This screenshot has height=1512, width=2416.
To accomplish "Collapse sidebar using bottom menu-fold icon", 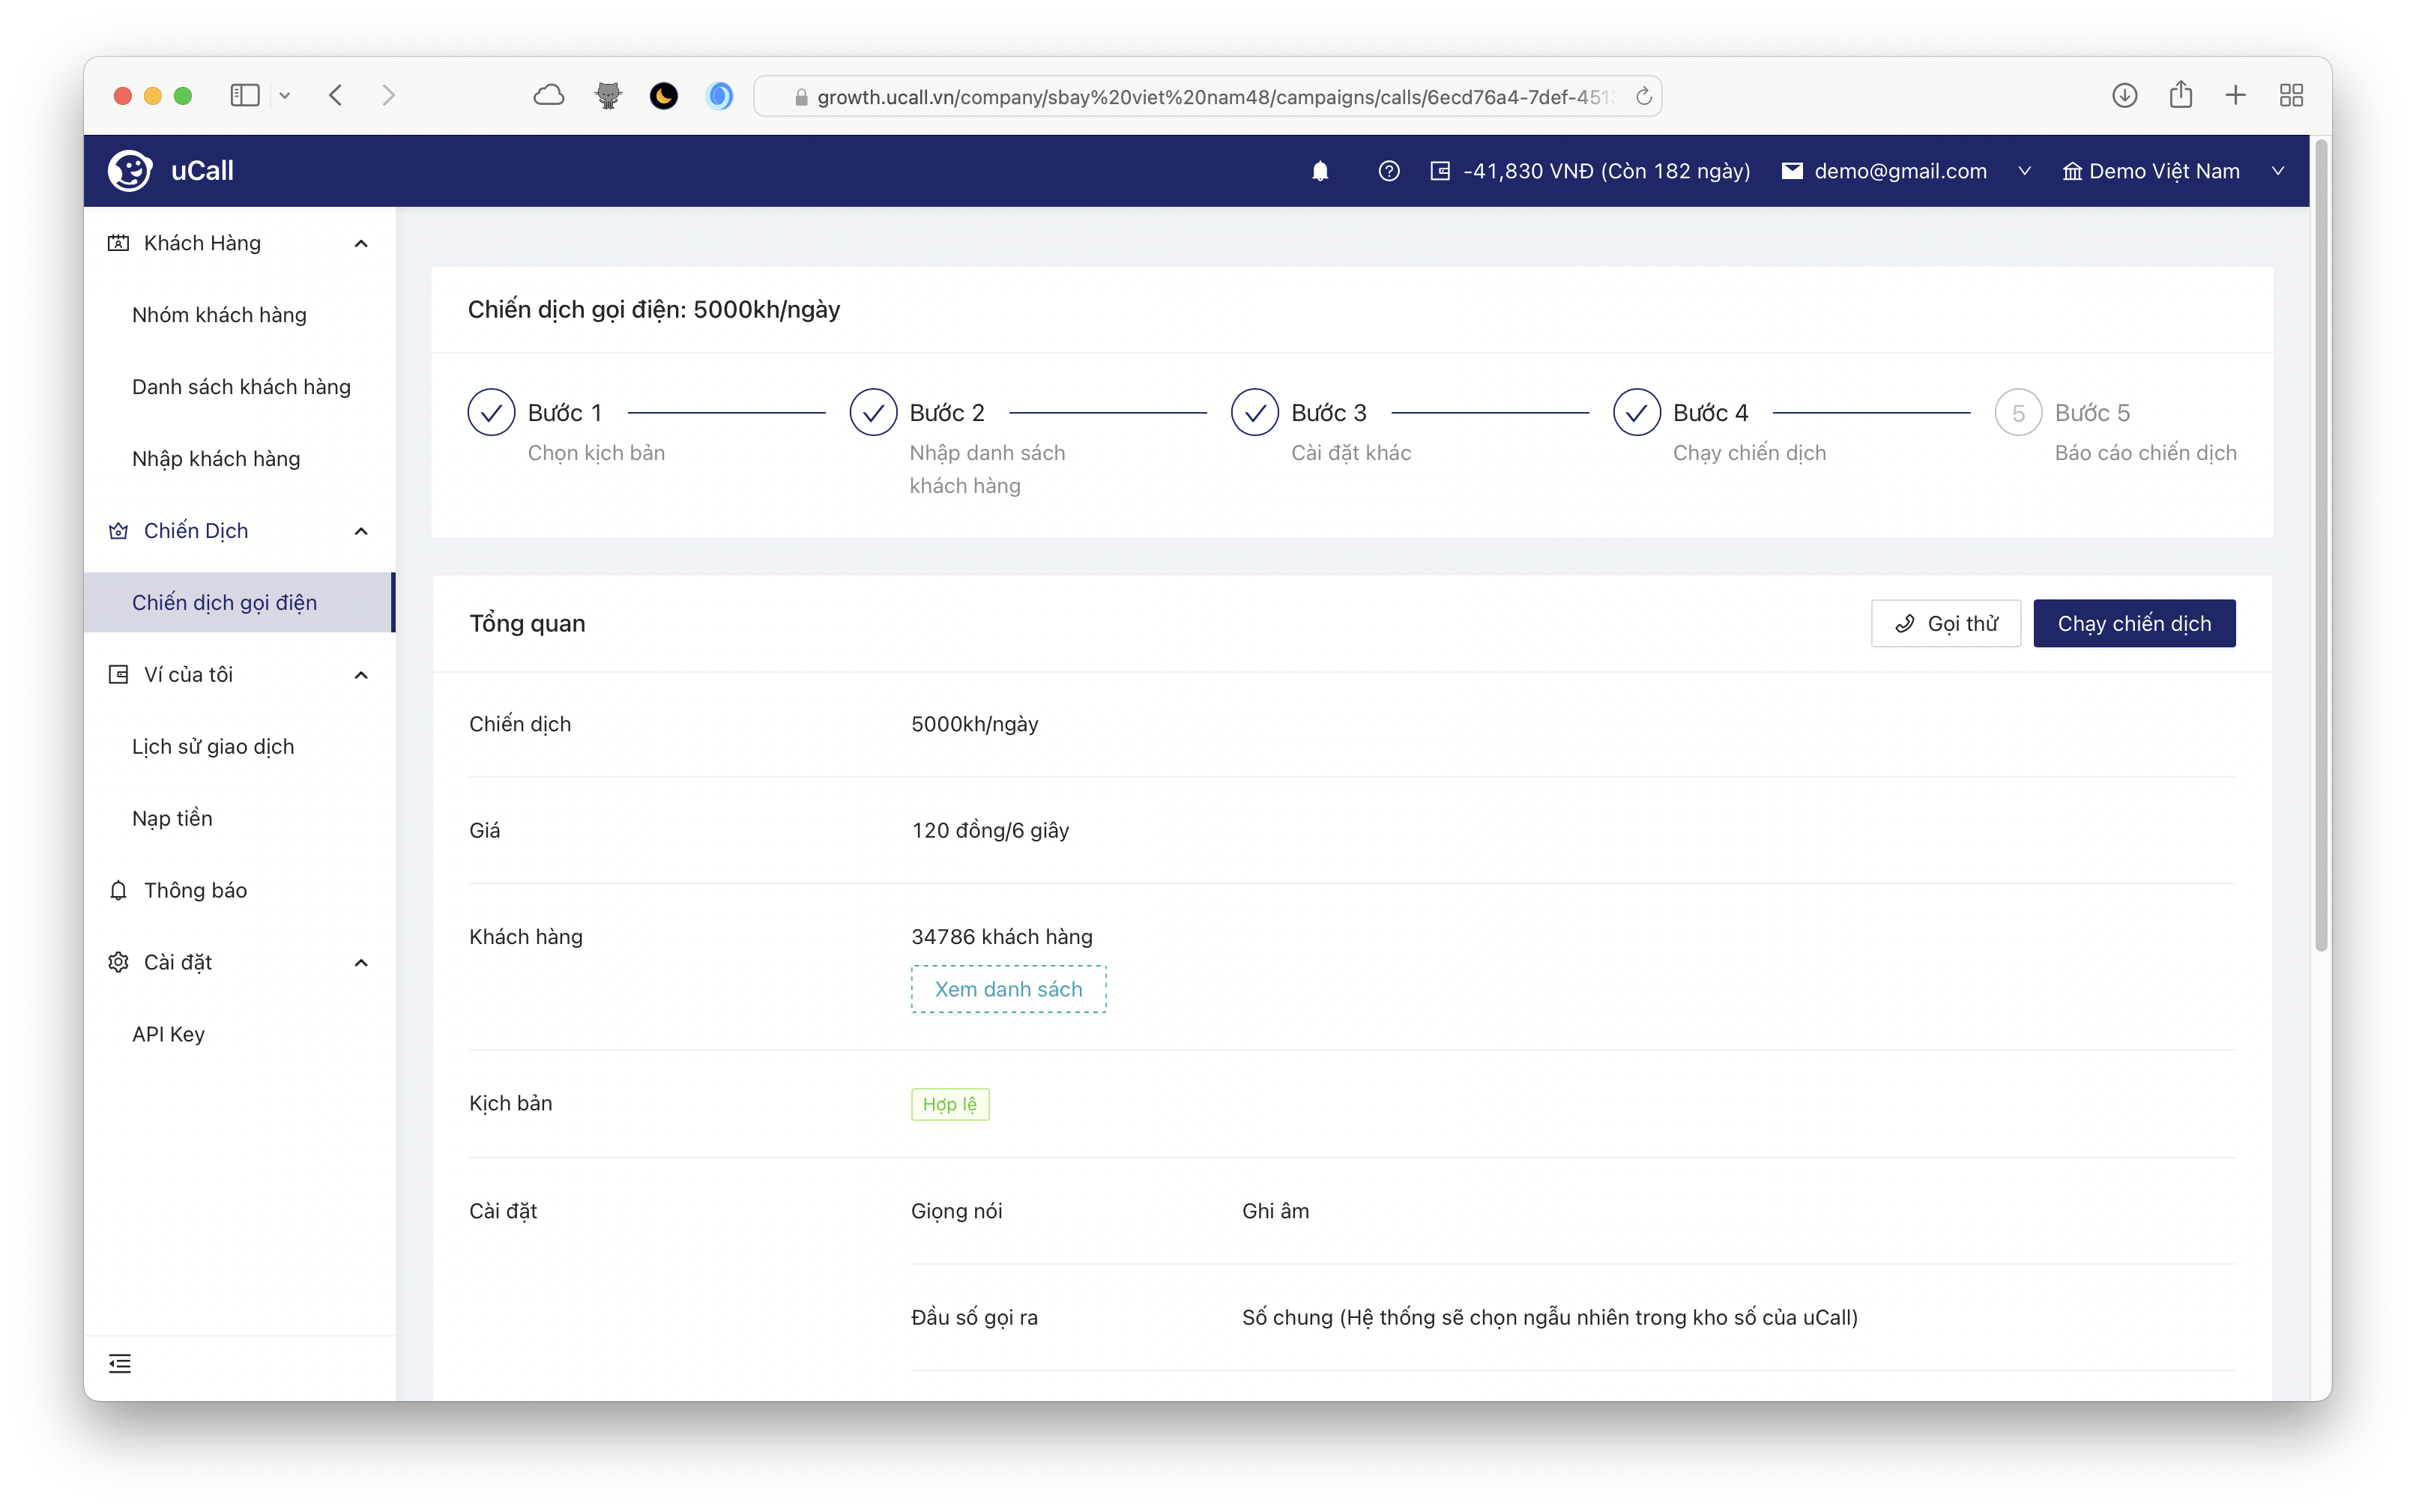I will (x=120, y=1363).
